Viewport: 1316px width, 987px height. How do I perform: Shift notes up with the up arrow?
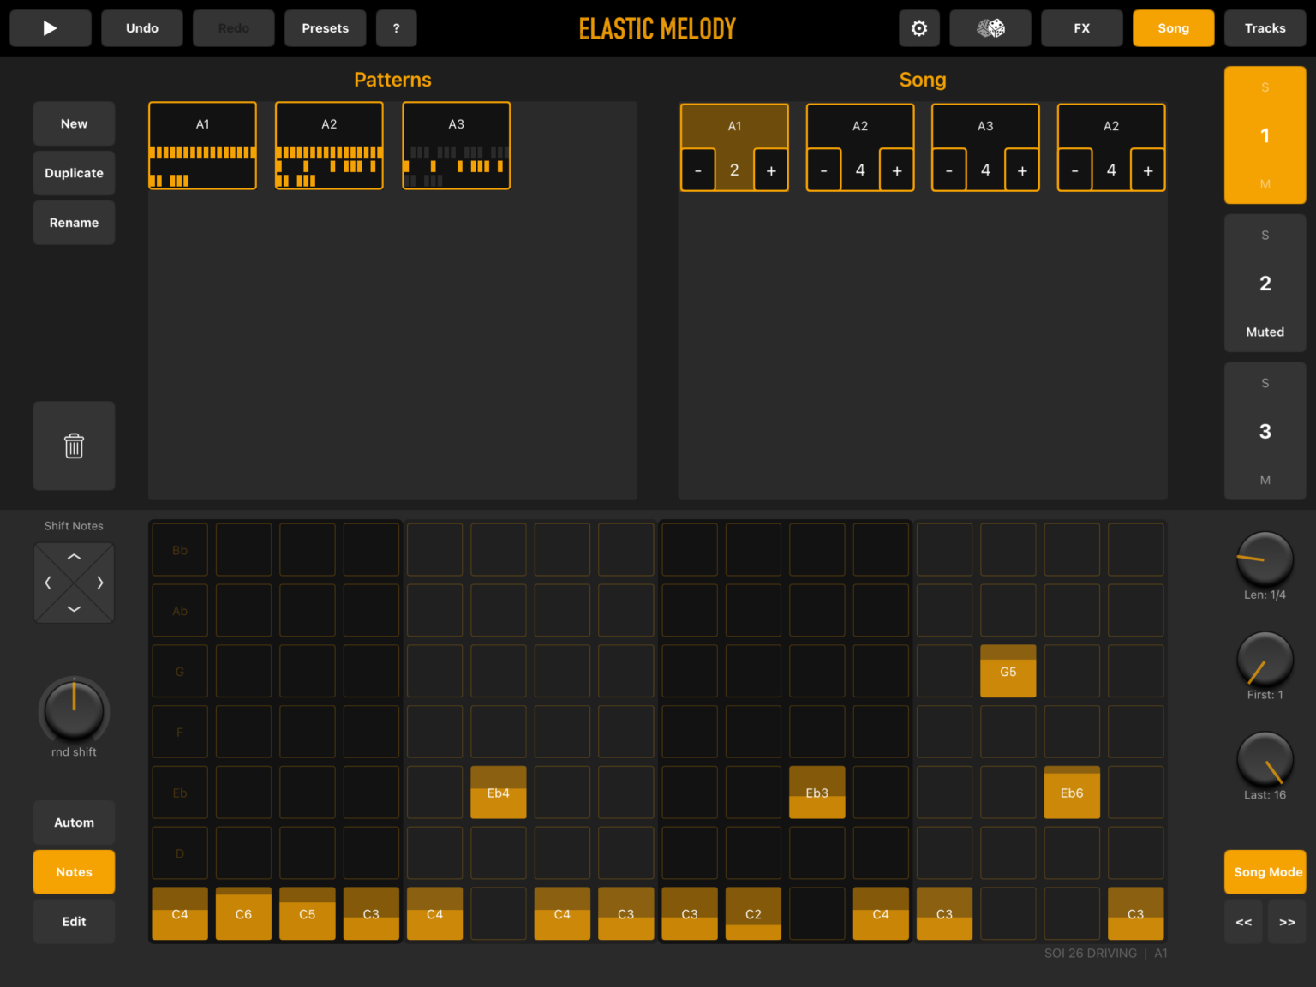click(x=74, y=557)
